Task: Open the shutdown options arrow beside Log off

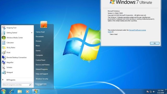Action: [x=45, y=85]
